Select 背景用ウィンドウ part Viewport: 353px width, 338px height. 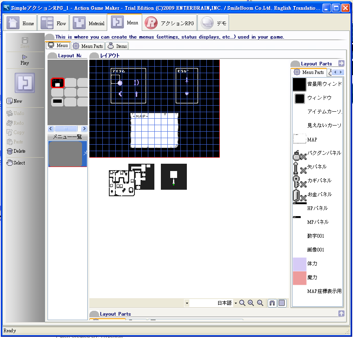(x=317, y=84)
